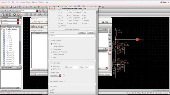Screen dimensions: 170x95
Task: Click the blue Info circle toolbar icon
Action: [35, 7]
